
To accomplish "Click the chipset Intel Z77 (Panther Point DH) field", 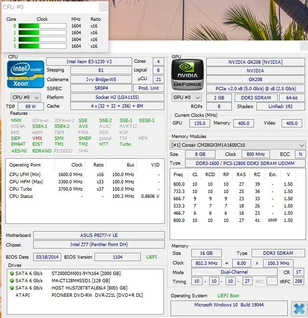I will [99, 245].
